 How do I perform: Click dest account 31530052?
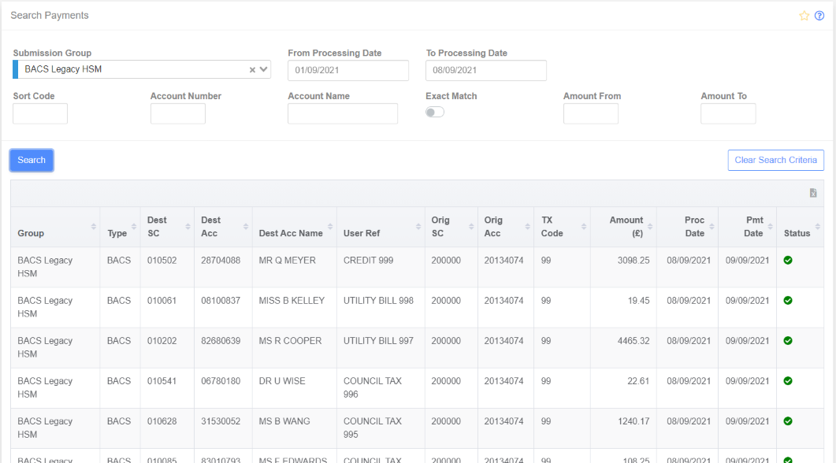[x=220, y=421]
